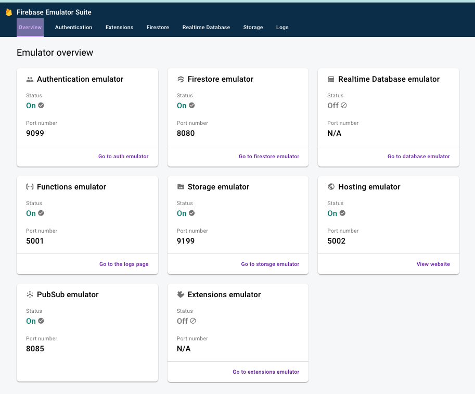This screenshot has width=475, height=394.
Task: Open Go to database emulator link
Action: point(419,156)
